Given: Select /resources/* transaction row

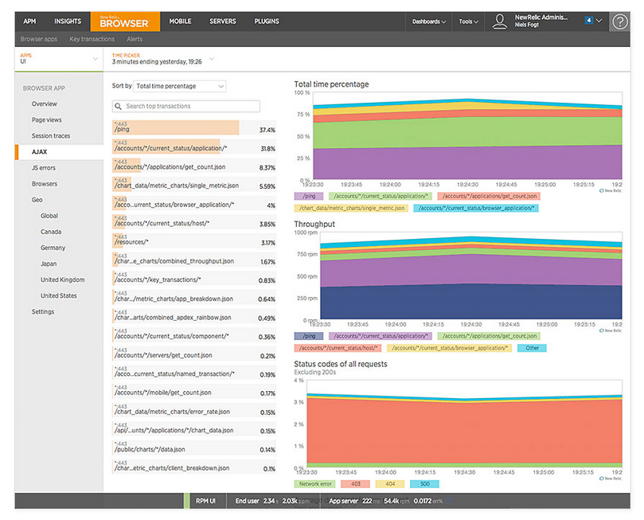Looking at the screenshot, I should tap(194, 240).
